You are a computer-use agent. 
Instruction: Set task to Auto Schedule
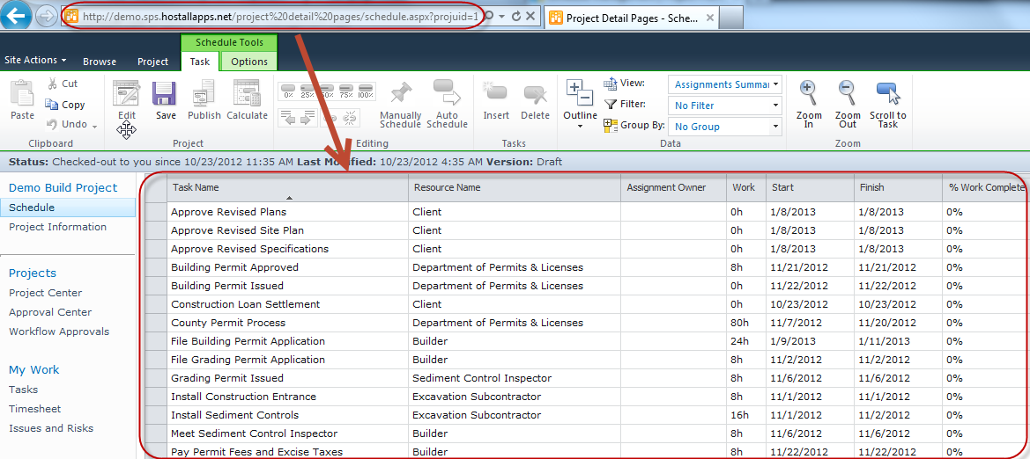pos(447,104)
